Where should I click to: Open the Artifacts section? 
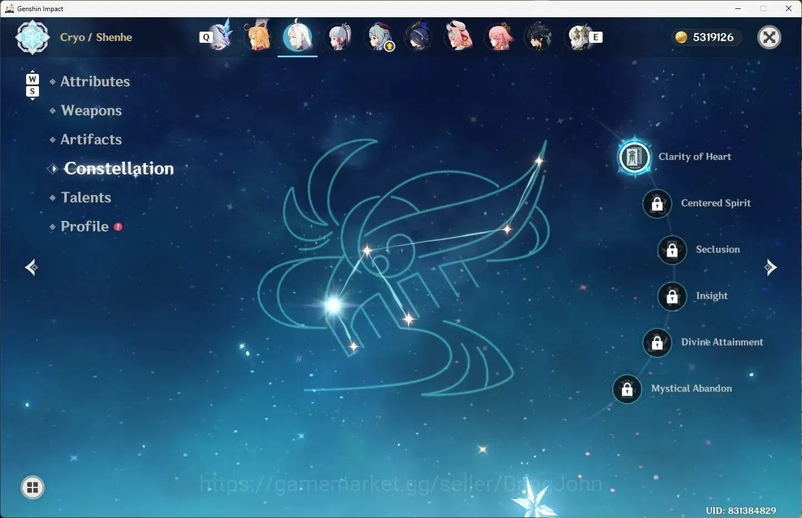[91, 140]
